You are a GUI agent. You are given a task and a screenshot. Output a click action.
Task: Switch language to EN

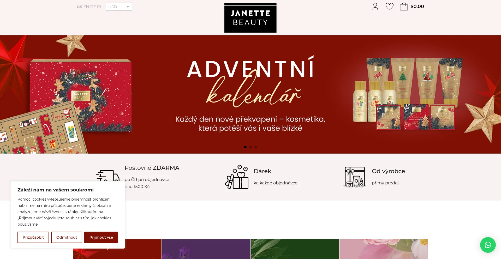[86, 7]
